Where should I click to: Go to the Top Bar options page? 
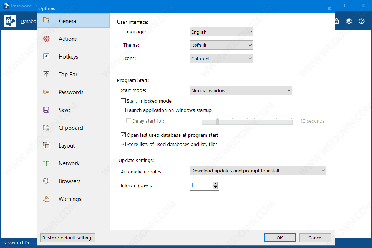click(x=73, y=74)
